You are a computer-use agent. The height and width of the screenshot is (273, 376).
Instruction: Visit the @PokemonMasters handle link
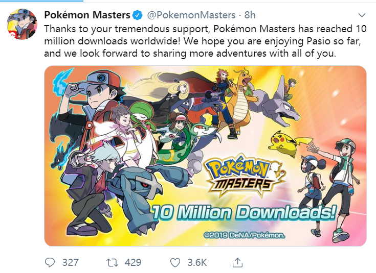click(191, 15)
